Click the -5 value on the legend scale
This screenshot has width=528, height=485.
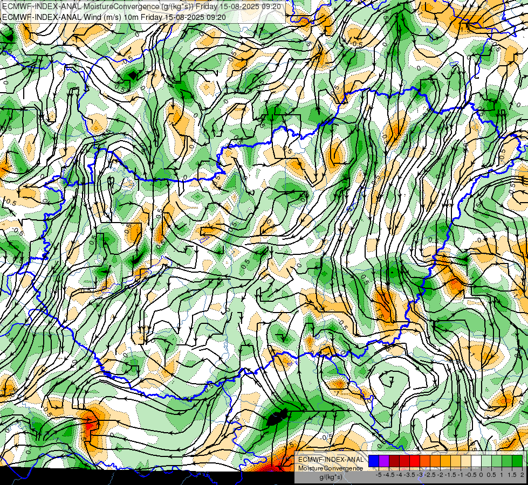pyautogui.click(x=379, y=475)
